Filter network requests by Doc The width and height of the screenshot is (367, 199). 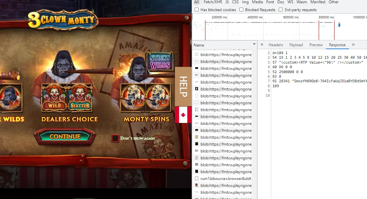281,2
